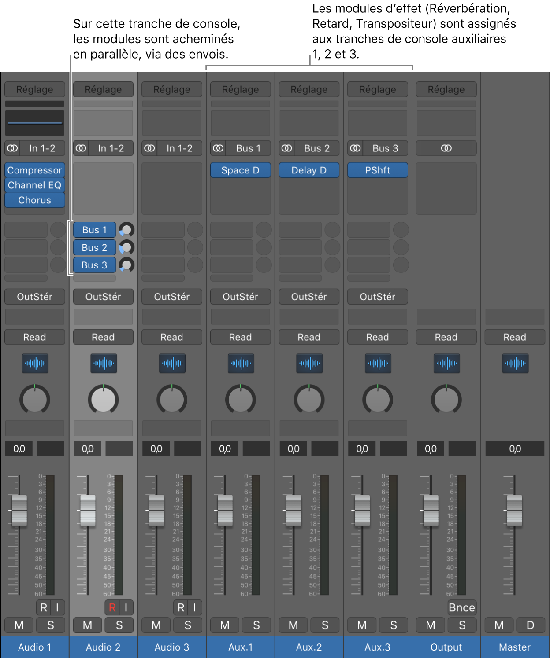The width and height of the screenshot is (550, 658).
Task: Click the Bus 2 send slot on Audio 2
Action: pos(94,247)
